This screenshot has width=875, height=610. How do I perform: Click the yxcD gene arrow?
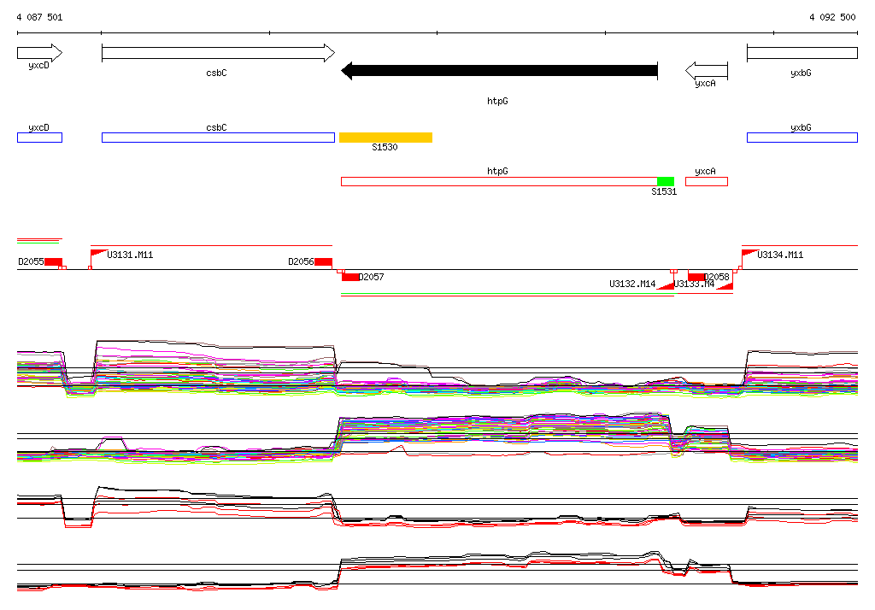[x=39, y=53]
